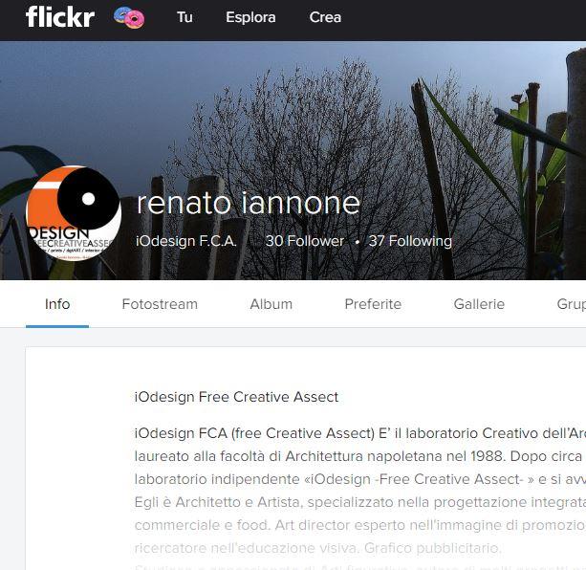Open the partially visible Gruppi tab
Screen dimensions: 586x570
pyautogui.click(x=571, y=304)
